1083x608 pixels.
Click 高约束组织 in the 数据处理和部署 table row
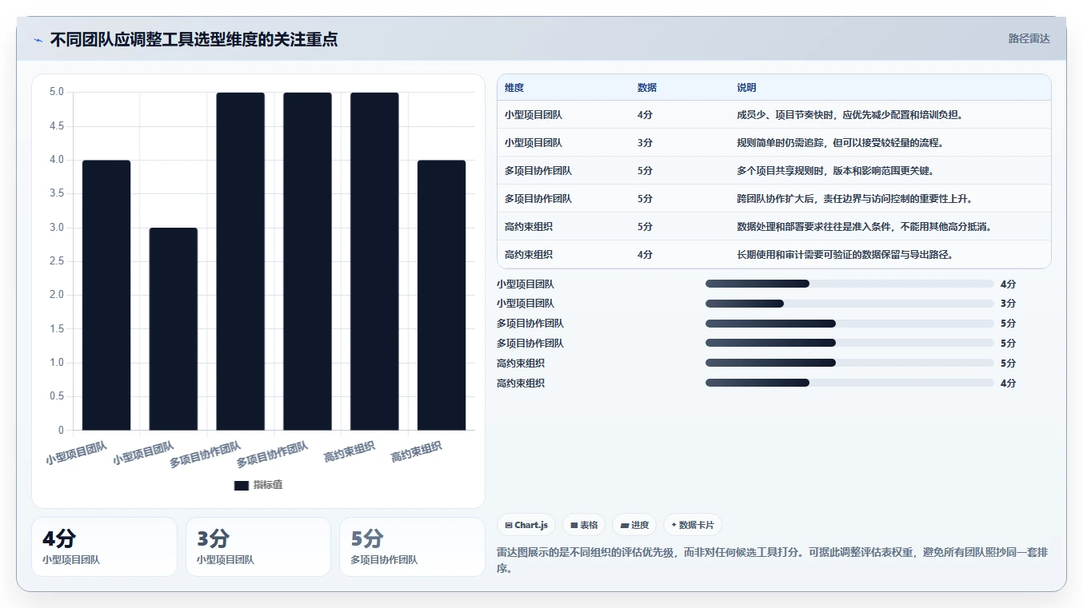(x=529, y=227)
